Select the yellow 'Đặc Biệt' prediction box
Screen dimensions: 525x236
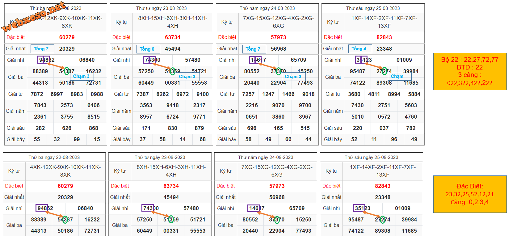(x=470, y=194)
